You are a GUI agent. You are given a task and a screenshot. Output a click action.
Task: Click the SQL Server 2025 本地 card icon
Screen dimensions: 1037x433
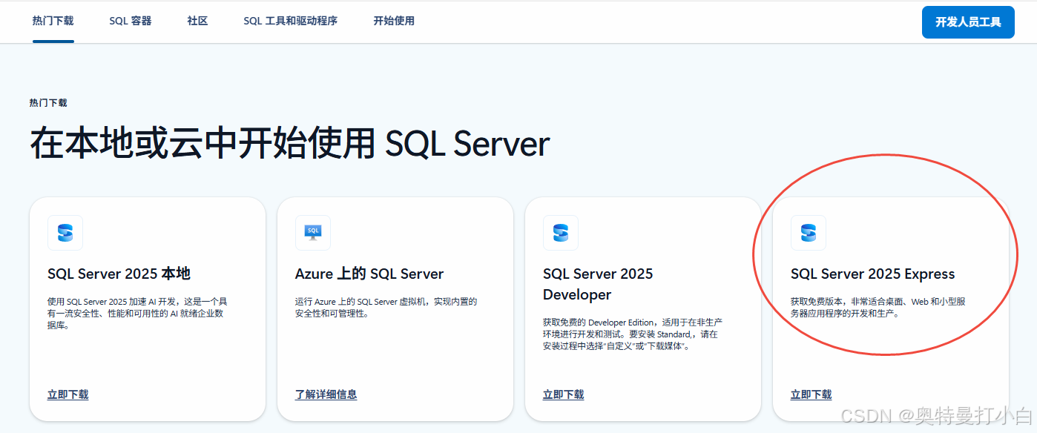coord(65,233)
